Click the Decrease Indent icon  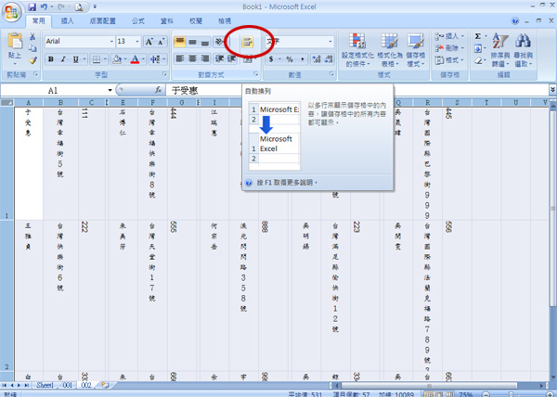click(x=219, y=58)
